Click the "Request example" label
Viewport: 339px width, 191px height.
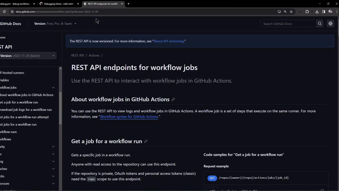pyautogui.click(x=216, y=166)
